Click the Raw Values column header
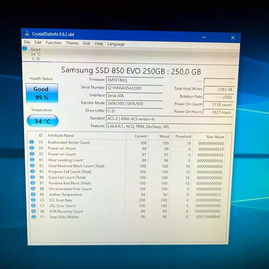 tap(210, 137)
